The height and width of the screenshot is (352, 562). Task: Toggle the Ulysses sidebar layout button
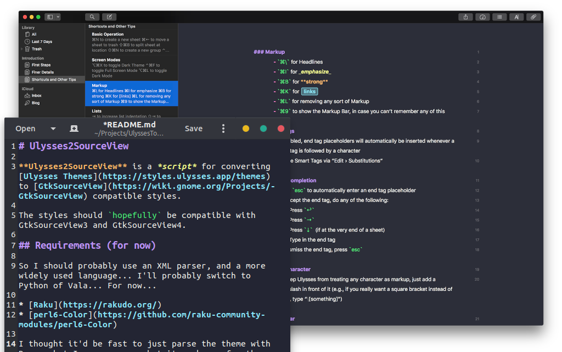[50, 17]
